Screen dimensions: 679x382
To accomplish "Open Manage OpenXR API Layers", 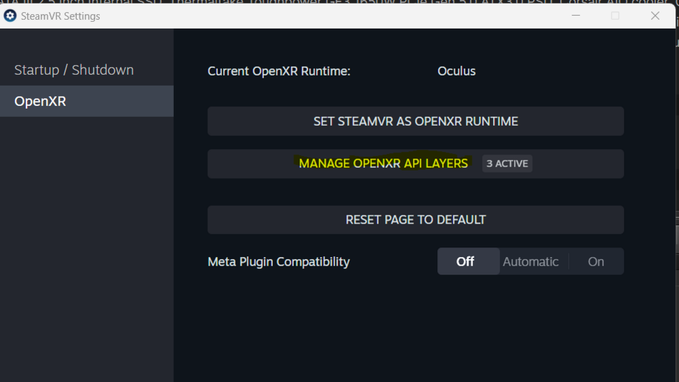I will (x=416, y=164).
